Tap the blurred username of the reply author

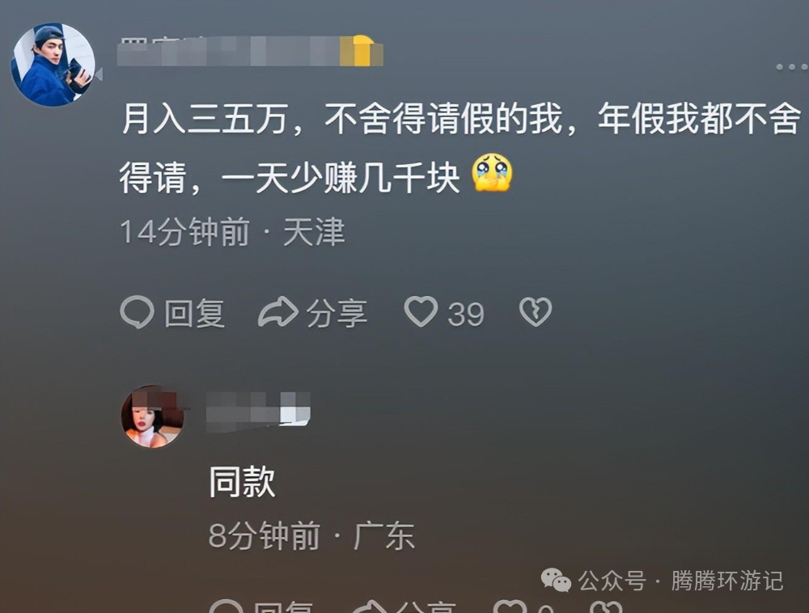tap(258, 410)
